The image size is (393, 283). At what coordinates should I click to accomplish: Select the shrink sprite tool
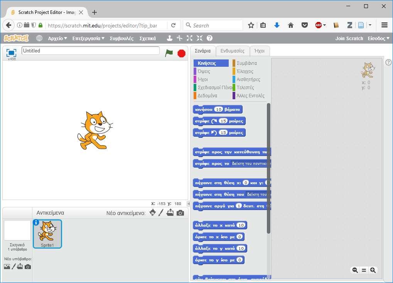(199, 38)
